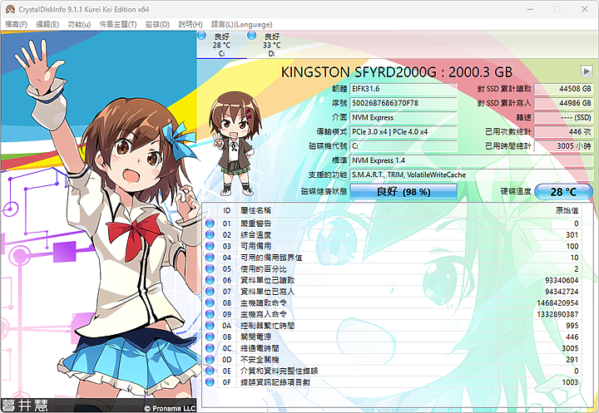Open the 檔案(F) menu
The width and height of the screenshot is (599, 413).
[16, 24]
